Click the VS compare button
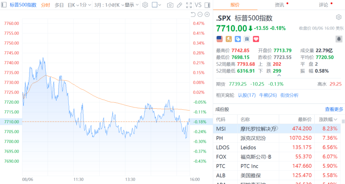This screenshot has width=345, height=184. [198, 5]
